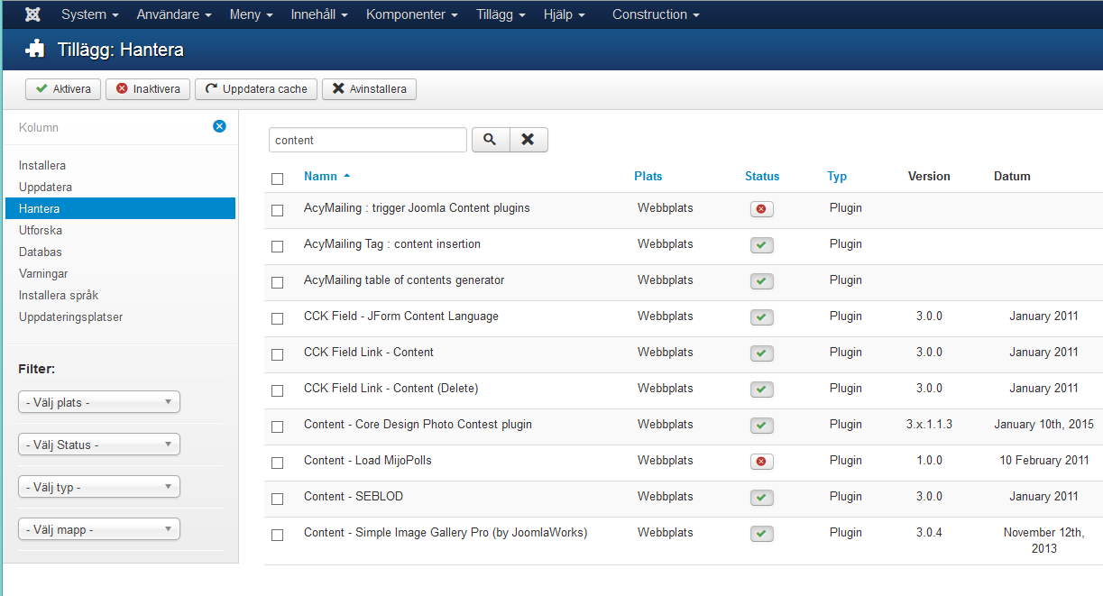Viewport: 1103px width, 596px height.
Task: Check the AcyMailing trigger Joomla Content plugins row
Action: pos(278,210)
